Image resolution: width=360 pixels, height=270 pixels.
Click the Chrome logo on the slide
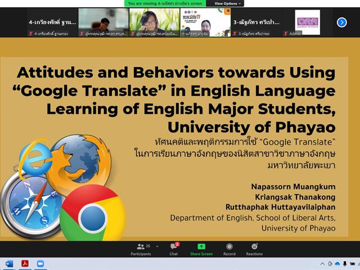(x=93, y=214)
